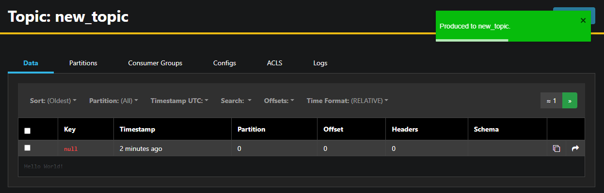Viewport: 604px width, 193px height.
Task: Tick the select-all checkbox in table header
Action: point(28,131)
